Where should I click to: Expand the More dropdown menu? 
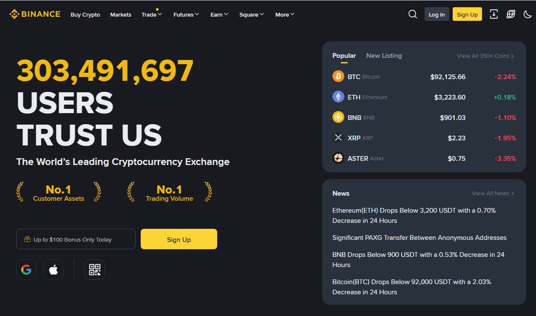tap(285, 14)
